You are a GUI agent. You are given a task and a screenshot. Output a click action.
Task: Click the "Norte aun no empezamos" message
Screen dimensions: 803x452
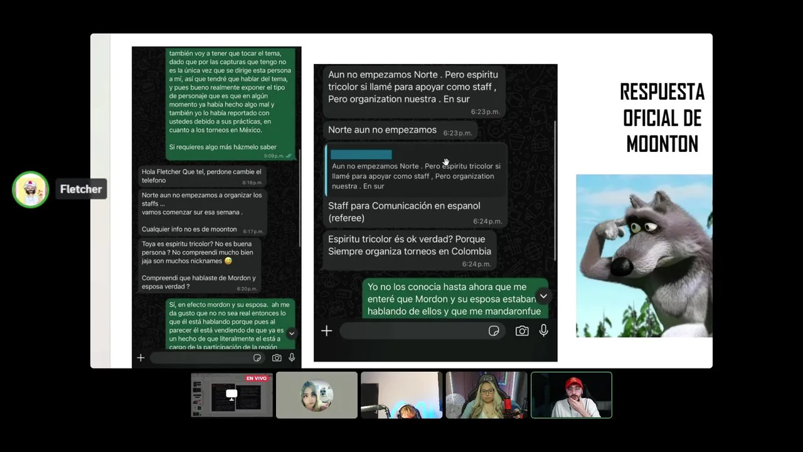[x=400, y=131]
